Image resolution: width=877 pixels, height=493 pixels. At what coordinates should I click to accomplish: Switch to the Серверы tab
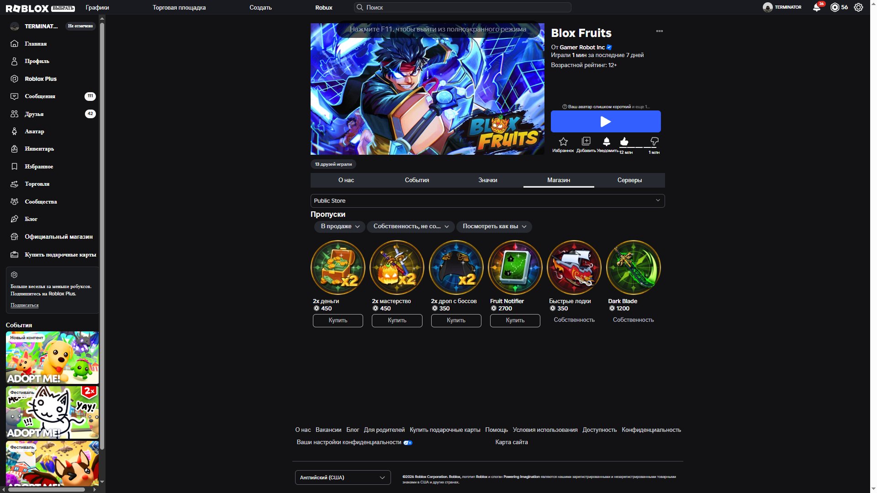click(629, 180)
